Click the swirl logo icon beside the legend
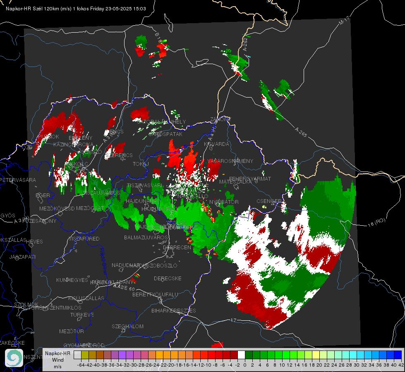Screen dimensions: 405x372 click(x=14, y=358)
